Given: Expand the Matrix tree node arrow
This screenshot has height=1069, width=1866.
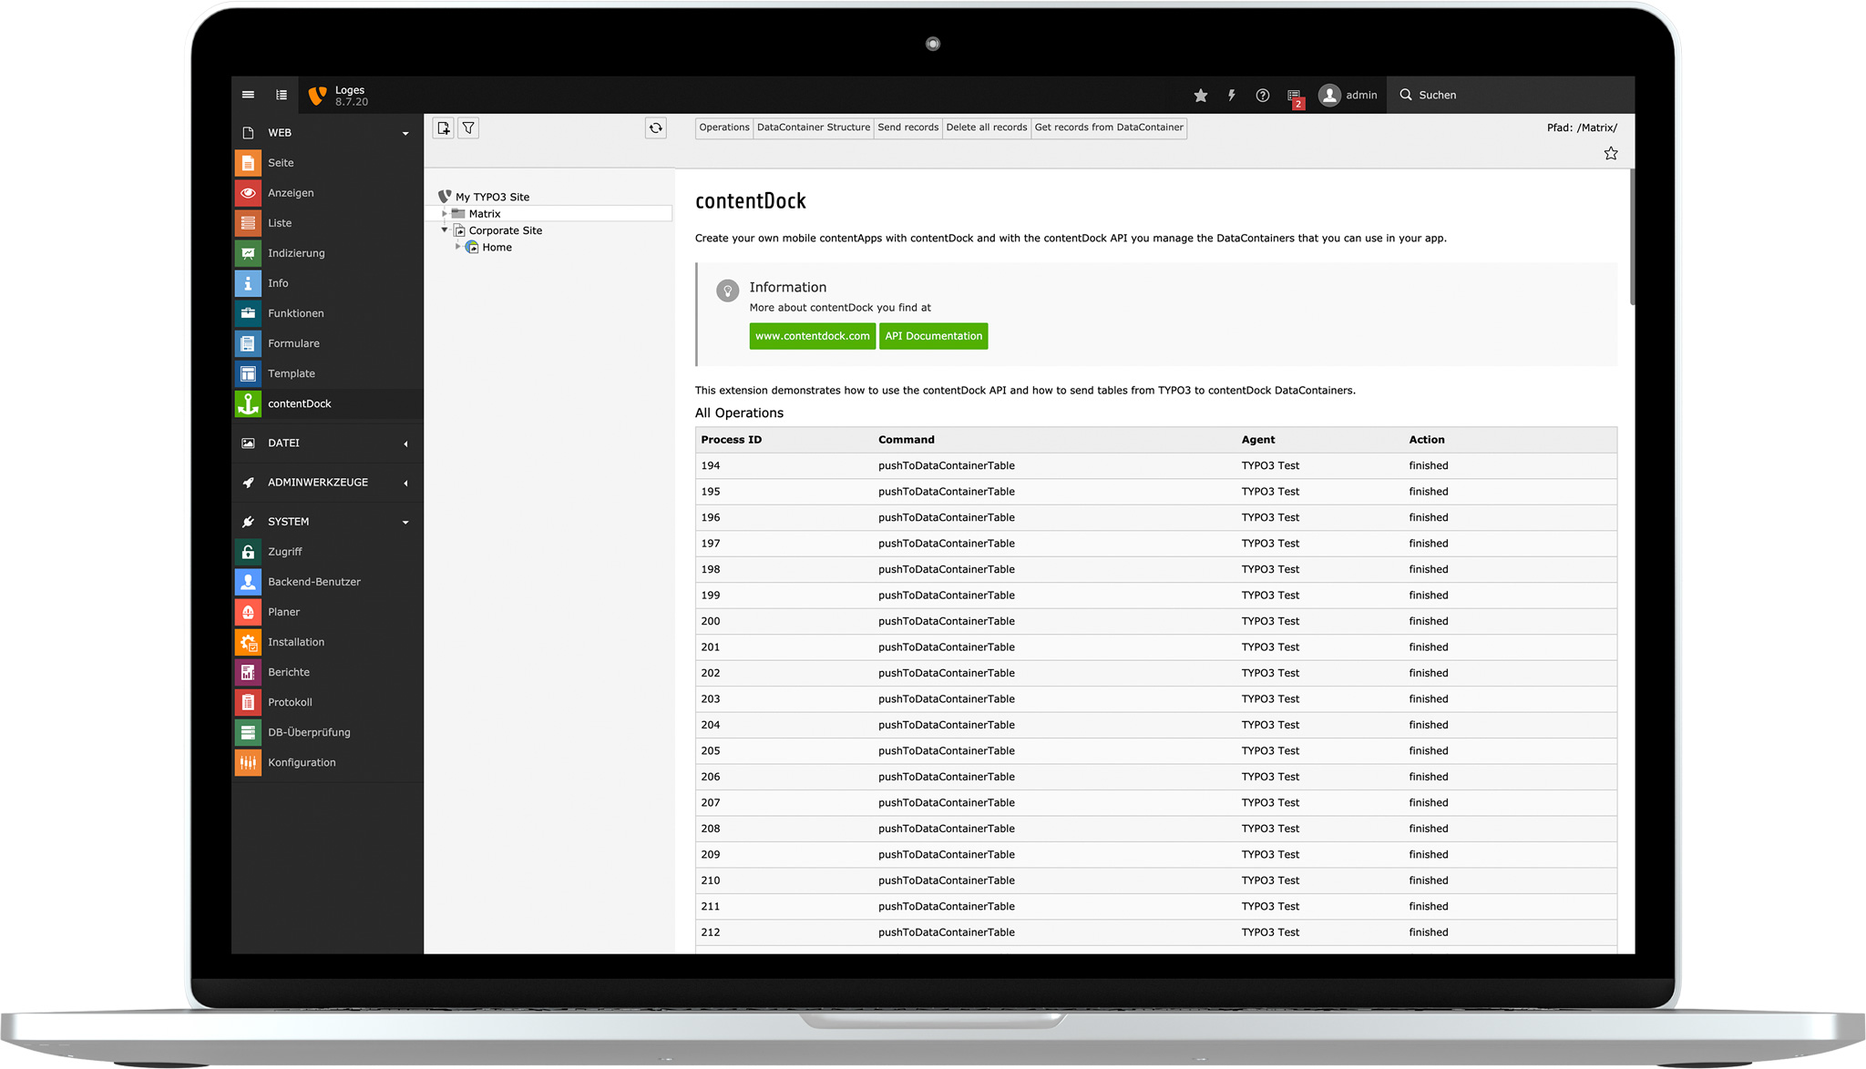Looking at the screenshot, I should [x=445, y=214].
